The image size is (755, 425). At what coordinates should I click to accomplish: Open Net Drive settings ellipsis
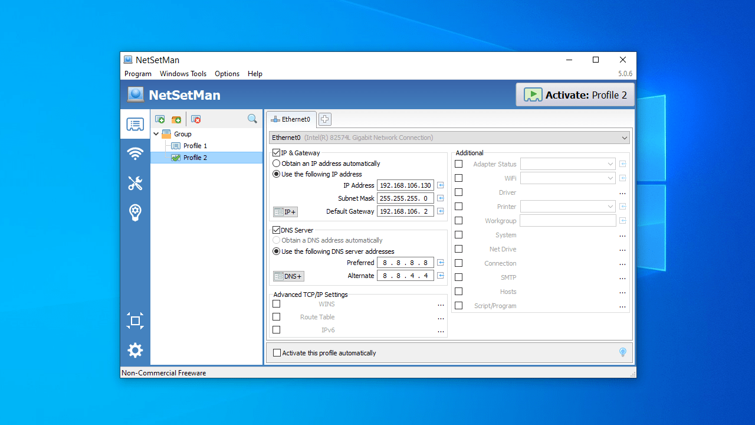click(x=622, y=250)
